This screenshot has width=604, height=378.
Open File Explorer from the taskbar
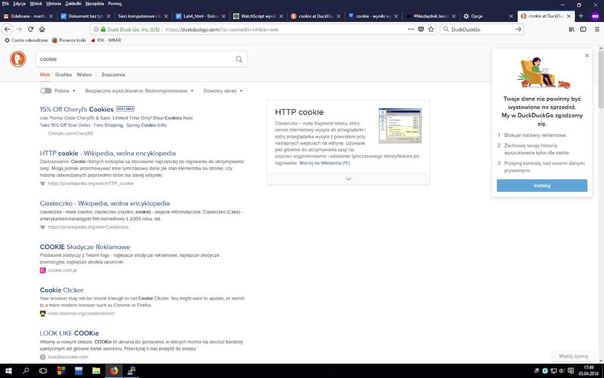click(x=96, y=371)
